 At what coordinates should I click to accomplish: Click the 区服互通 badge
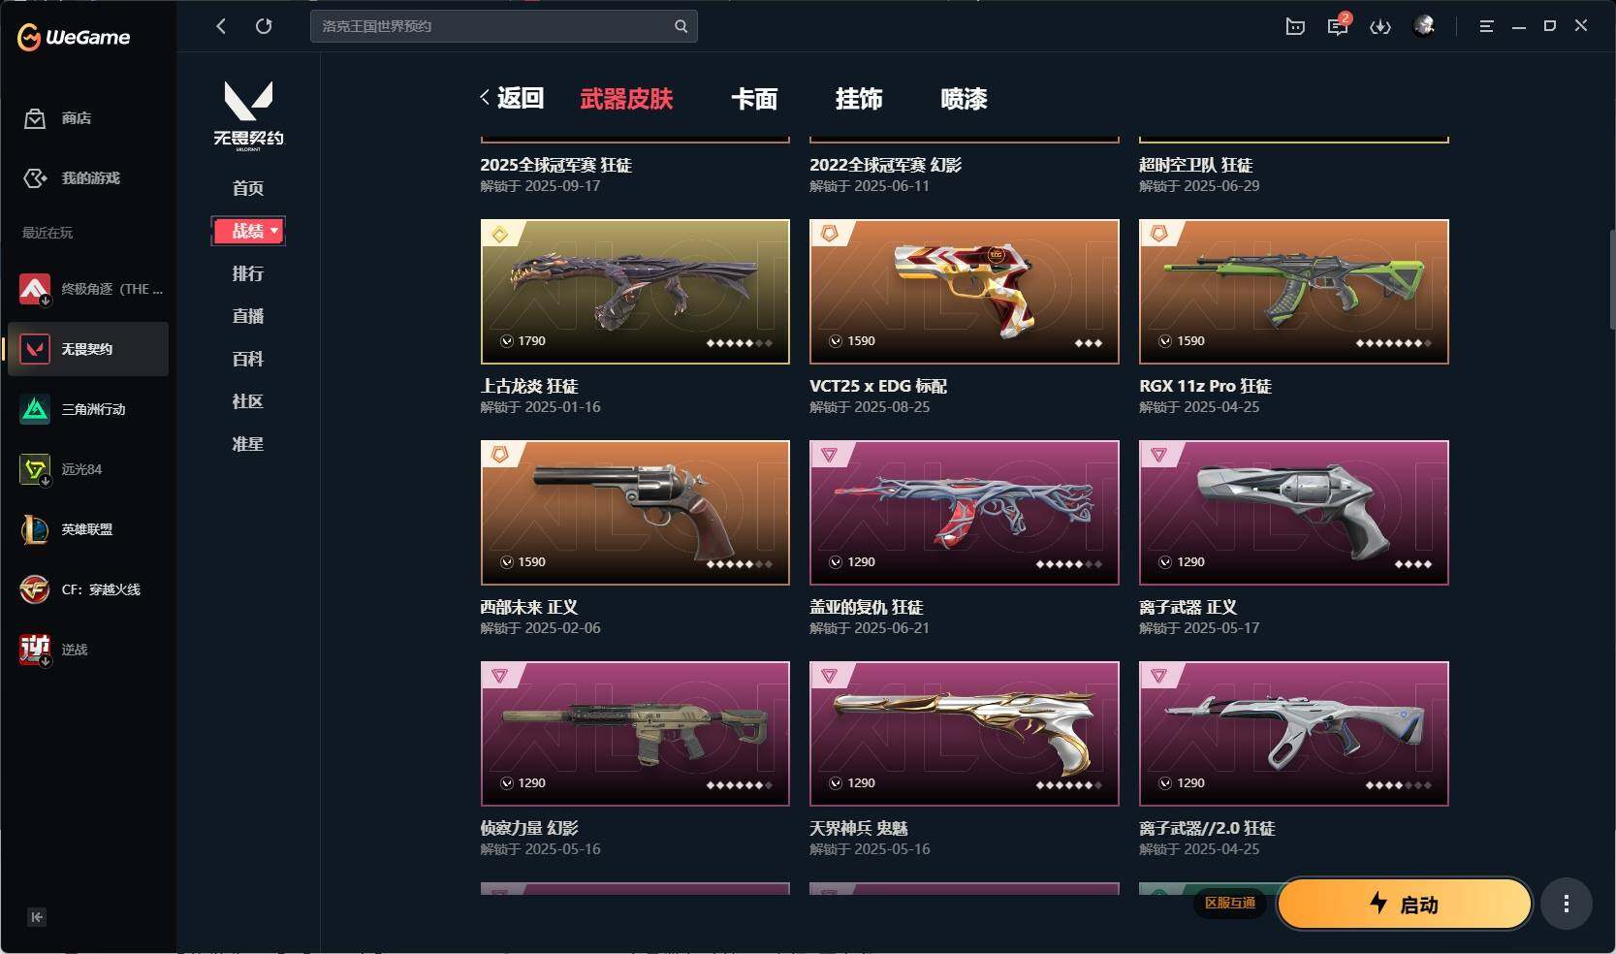(x=1230, y=903)
